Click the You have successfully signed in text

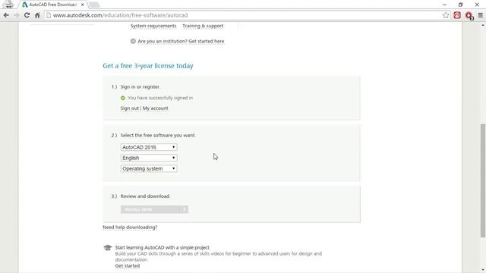pyautogui.click(x=160, y=98)
